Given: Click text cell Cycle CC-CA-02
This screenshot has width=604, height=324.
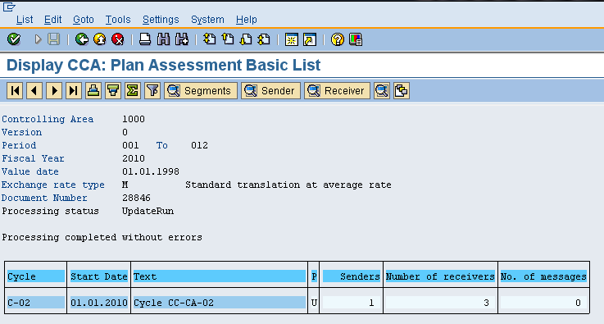Looking at the screenshot, I should tap(220, 303).
